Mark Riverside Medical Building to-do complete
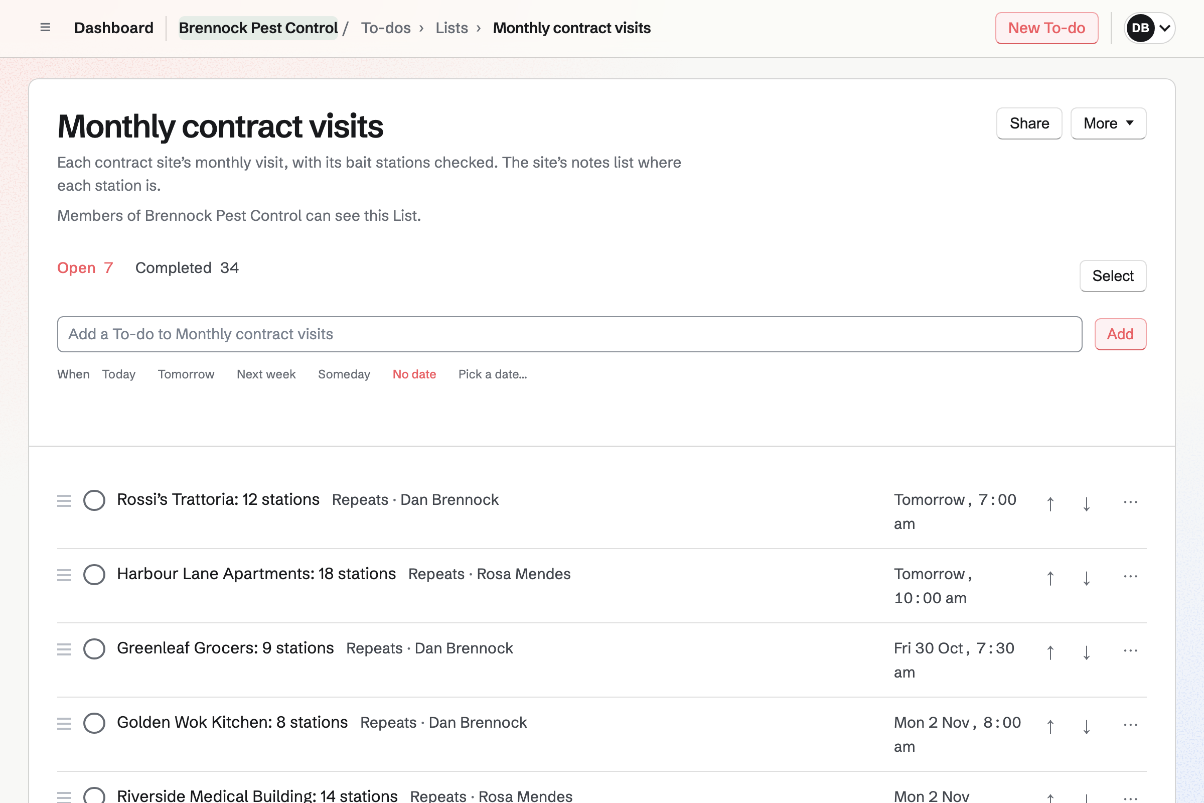 pyautogui.click(x=94, y=795)
